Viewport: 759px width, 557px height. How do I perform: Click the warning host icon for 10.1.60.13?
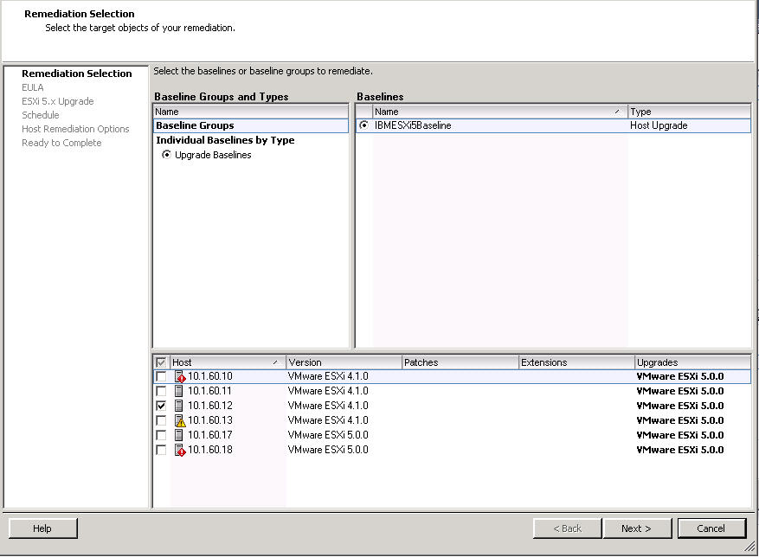pyautogui.click(x=180, y=420)
